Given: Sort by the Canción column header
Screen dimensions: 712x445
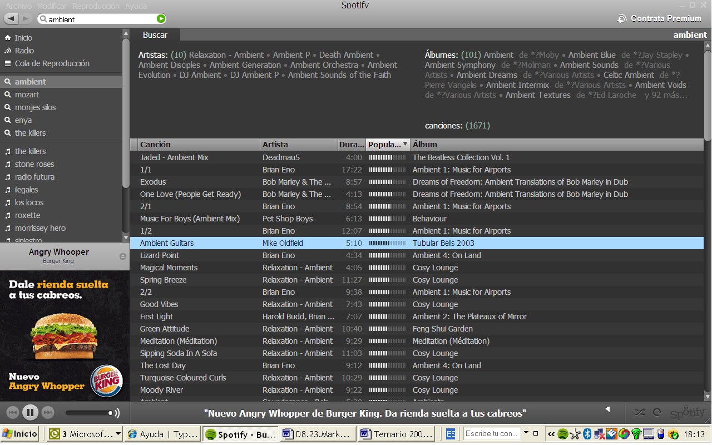Looking at the screenshot, I should (199, 145).
